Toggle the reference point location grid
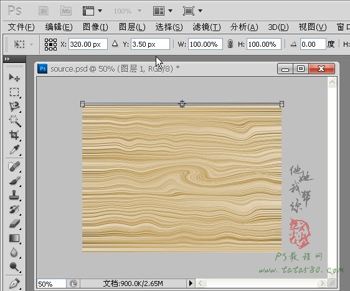This screenshot has height=291, width=350. pos(50,44)
